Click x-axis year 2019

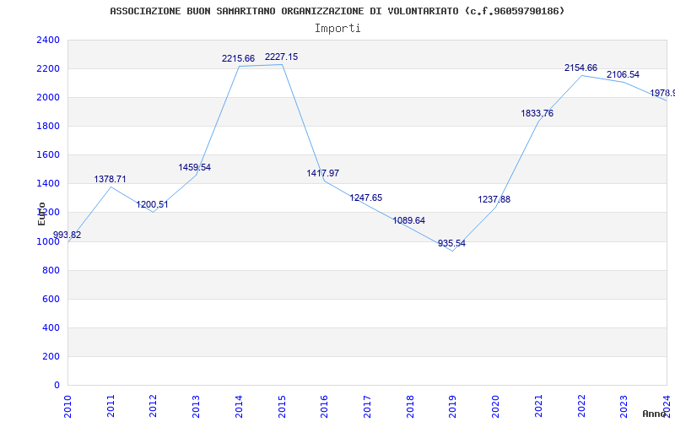453,406
